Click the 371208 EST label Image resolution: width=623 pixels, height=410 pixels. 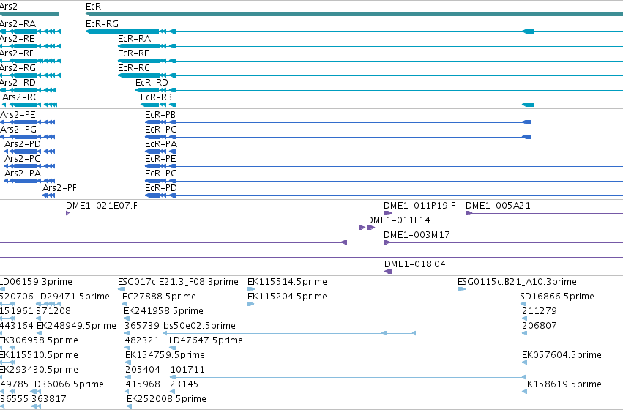pyautogui.click(x=53, y=311)
